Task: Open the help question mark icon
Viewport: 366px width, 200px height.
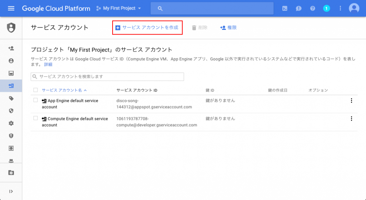Action: coord(312,9)
